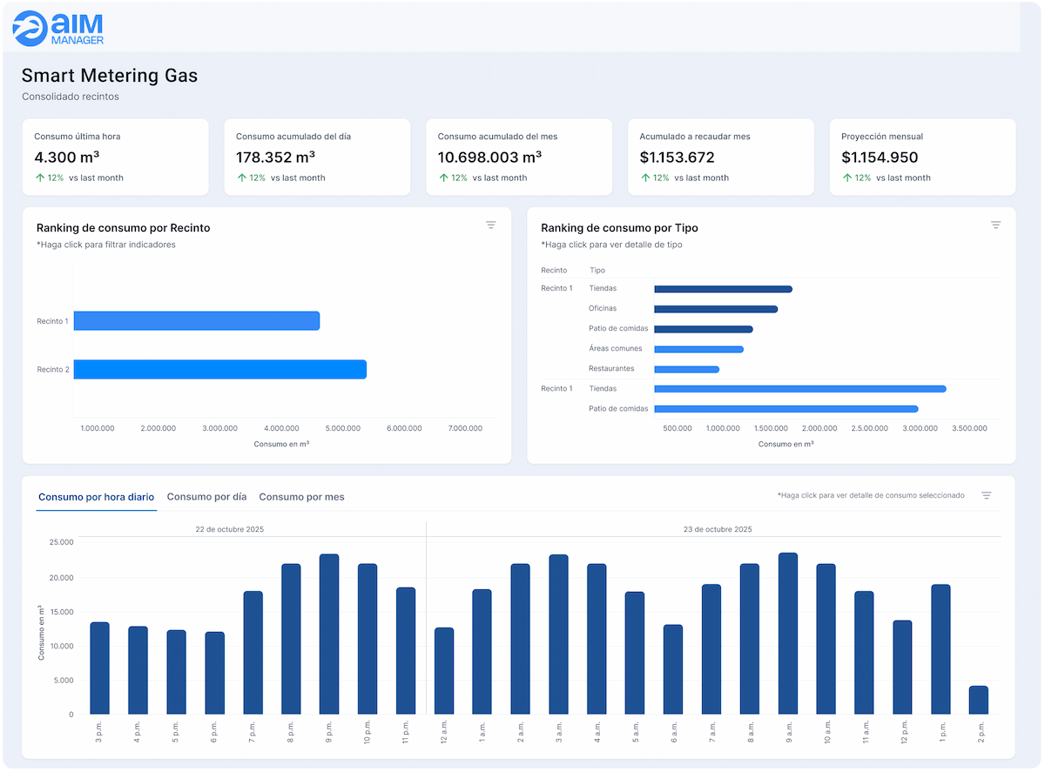Filter by Recinto 1 bar
The image size is (1045, 772).
click(197, 321)
